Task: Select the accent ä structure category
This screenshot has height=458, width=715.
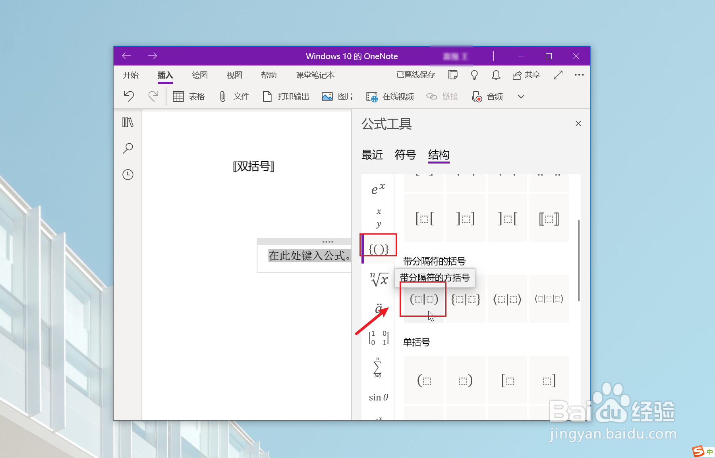Action: point(379,308)
